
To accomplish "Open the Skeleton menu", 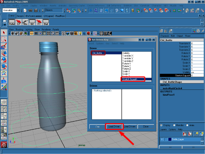I will (x=127, y=6).
